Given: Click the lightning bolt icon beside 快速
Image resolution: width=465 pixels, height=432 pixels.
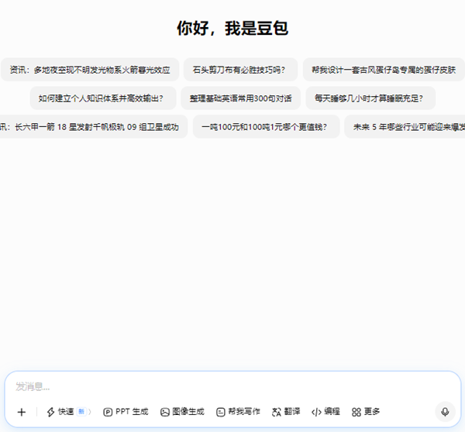Looking at the screenshot, I should (50, 412).
